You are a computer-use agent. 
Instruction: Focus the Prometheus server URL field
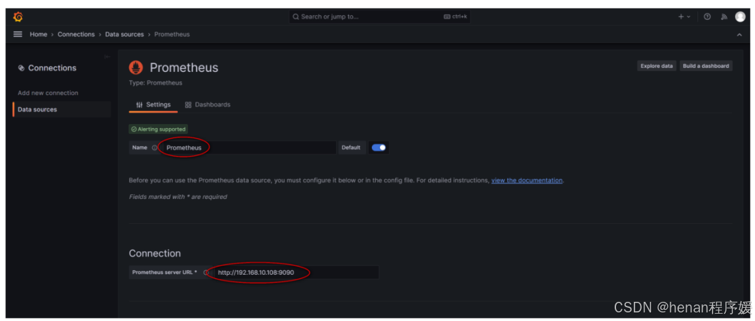click(295, 273)
